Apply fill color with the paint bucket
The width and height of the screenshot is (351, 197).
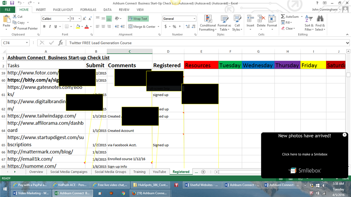[x=78, y=26]
